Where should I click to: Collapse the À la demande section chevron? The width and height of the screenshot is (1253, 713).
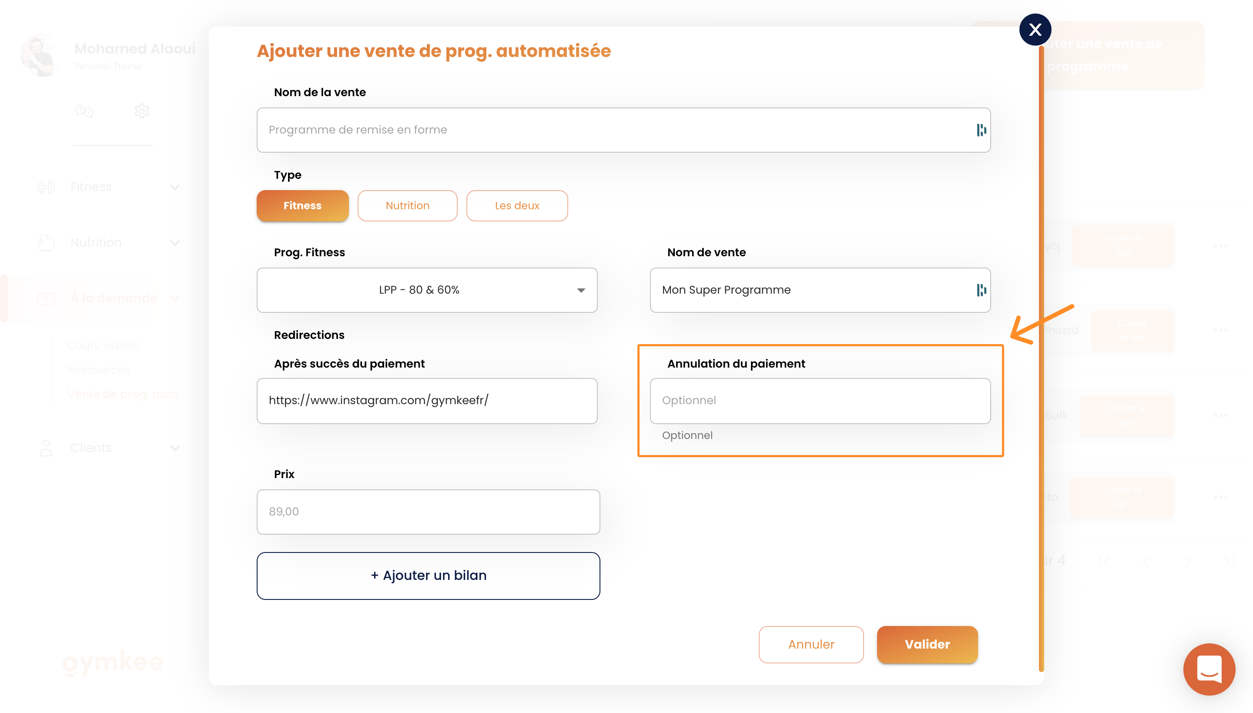tap(175, 298)
